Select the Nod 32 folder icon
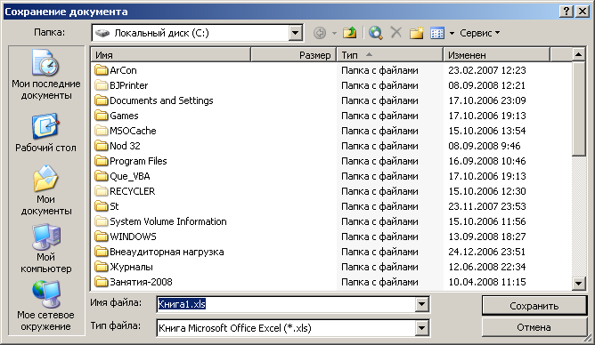Screen dimensions: 595x345 [101, 146]
